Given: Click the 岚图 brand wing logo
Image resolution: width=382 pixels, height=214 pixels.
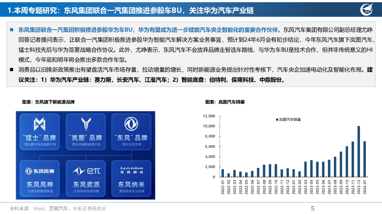Looking at the screenshot, I should tap(86, 124).
